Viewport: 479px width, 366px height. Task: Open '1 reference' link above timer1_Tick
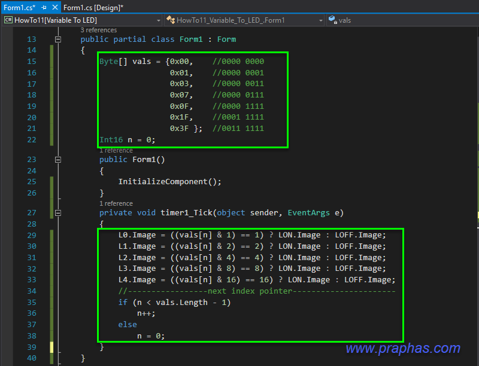(116, 203)
